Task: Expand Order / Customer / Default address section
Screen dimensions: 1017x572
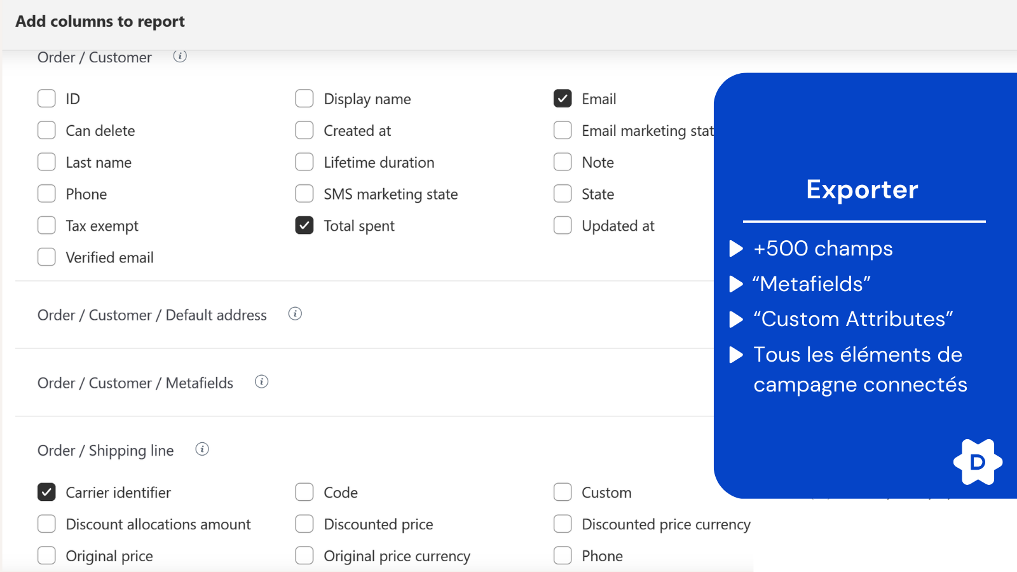Action: coord(152,315)
